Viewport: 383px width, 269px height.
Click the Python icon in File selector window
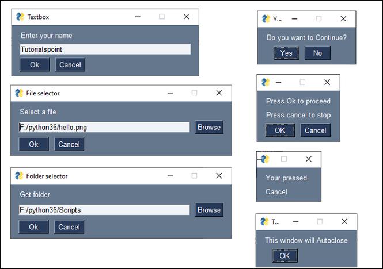[19, 93]
